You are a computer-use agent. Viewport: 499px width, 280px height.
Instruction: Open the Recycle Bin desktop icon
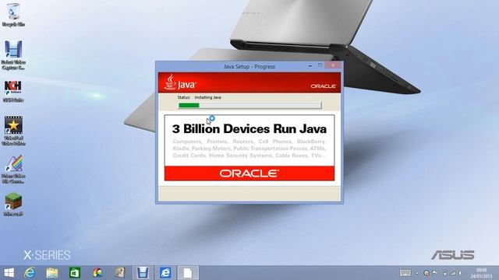(13, 15)
